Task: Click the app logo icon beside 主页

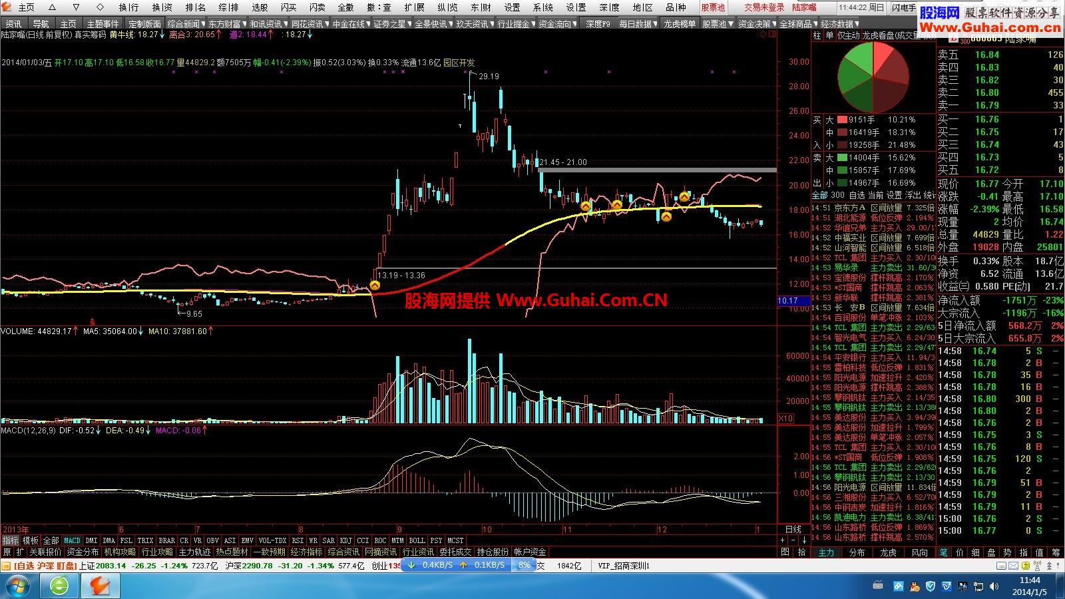Action: point(7,7)
